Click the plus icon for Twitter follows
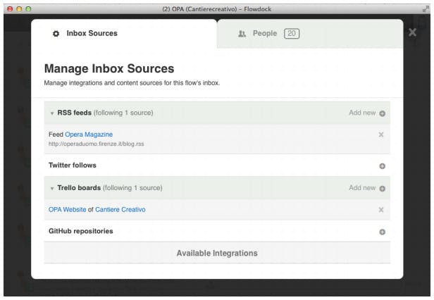This screenshot has width=434, height=300. 383,166
